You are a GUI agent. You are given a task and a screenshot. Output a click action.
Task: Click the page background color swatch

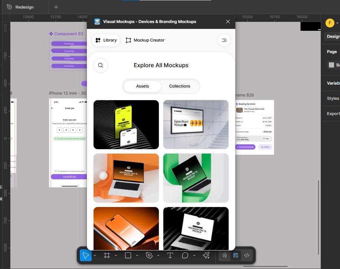point(331,65)
